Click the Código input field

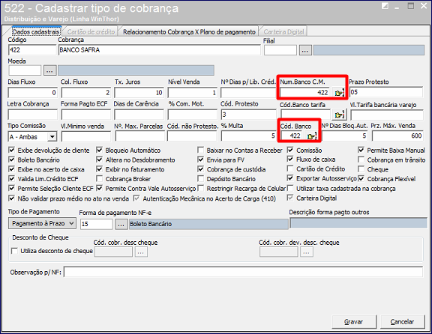[32, 50]
